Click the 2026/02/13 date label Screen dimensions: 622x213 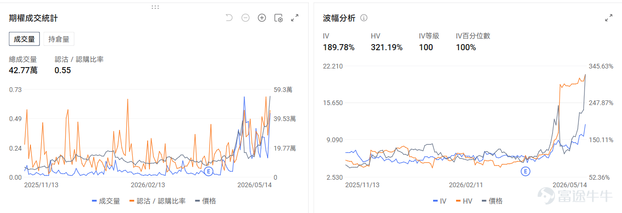point(148,185)
